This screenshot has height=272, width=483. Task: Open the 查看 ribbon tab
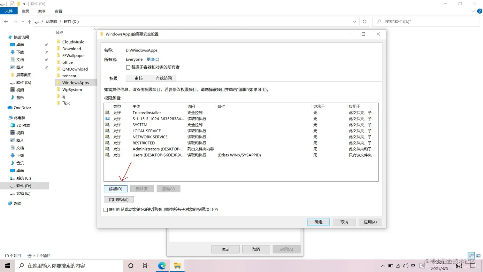[58, 11]
